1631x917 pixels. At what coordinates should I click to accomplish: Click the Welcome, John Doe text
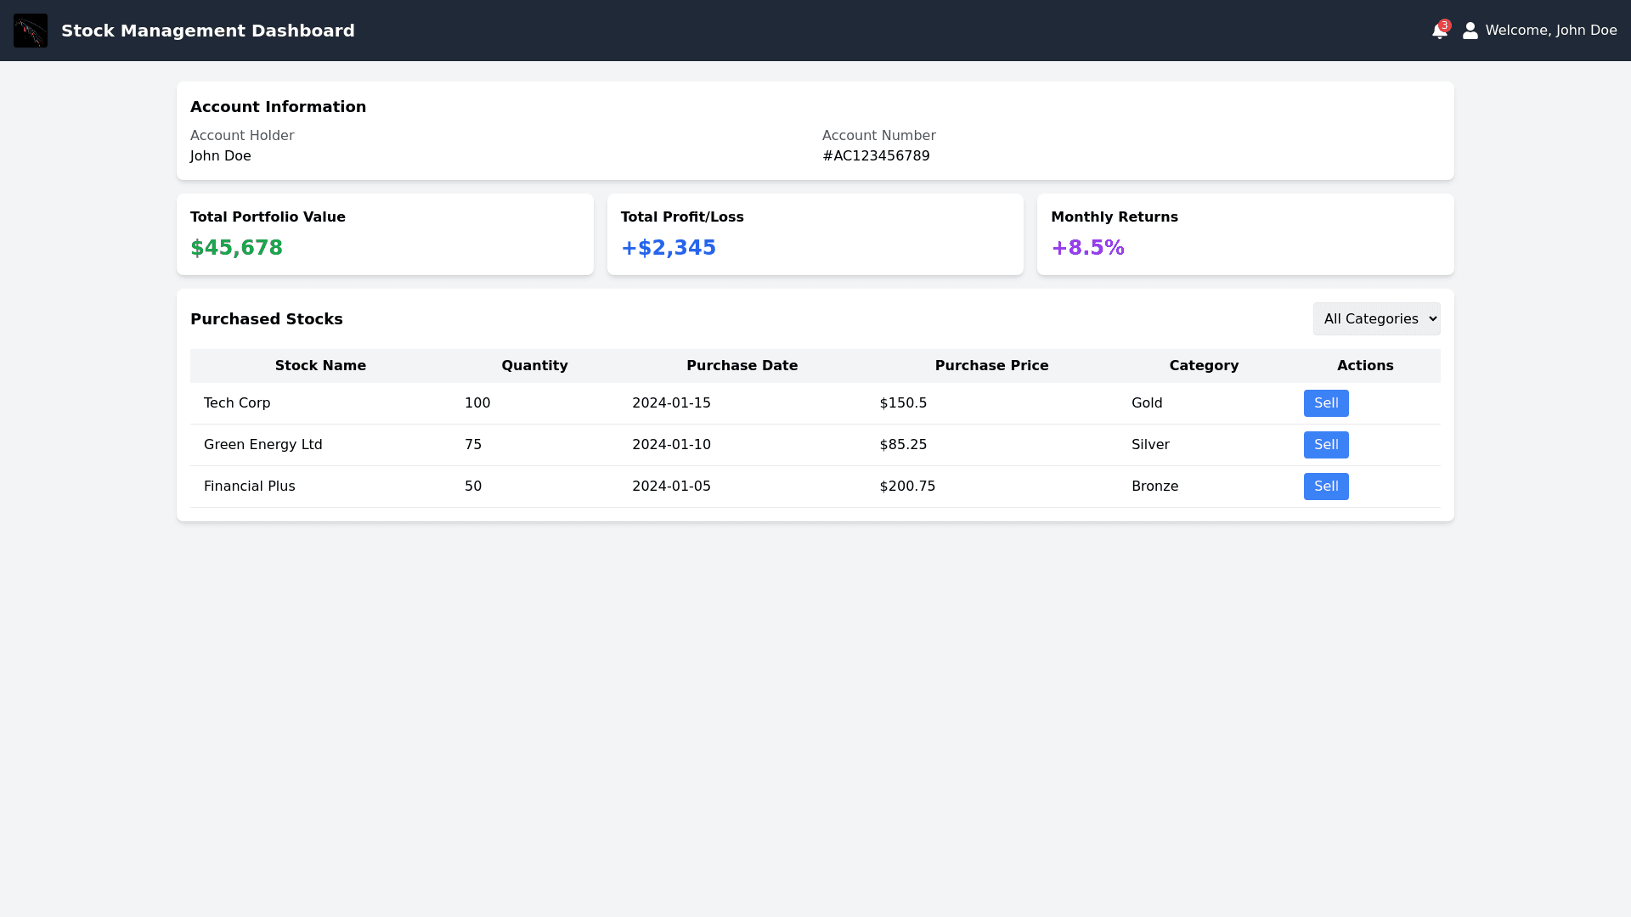click(x=1550, y=31)
